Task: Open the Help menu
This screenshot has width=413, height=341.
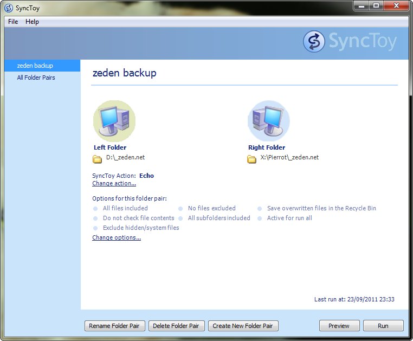Action: 32,22
